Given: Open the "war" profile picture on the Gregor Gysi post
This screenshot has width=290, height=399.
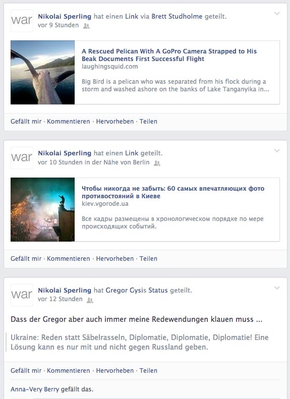Looking at the screenshot, I should point(22,295).
